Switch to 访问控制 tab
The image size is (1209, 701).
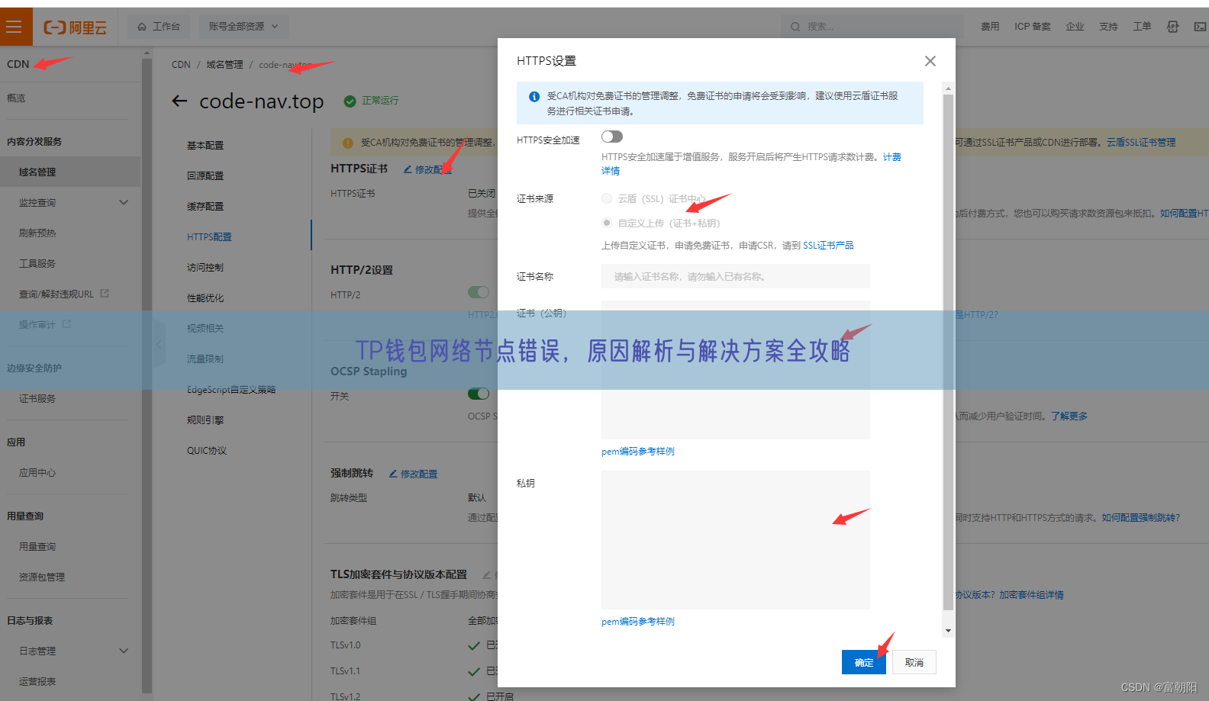pyautogui.click(x=205, y=268)
